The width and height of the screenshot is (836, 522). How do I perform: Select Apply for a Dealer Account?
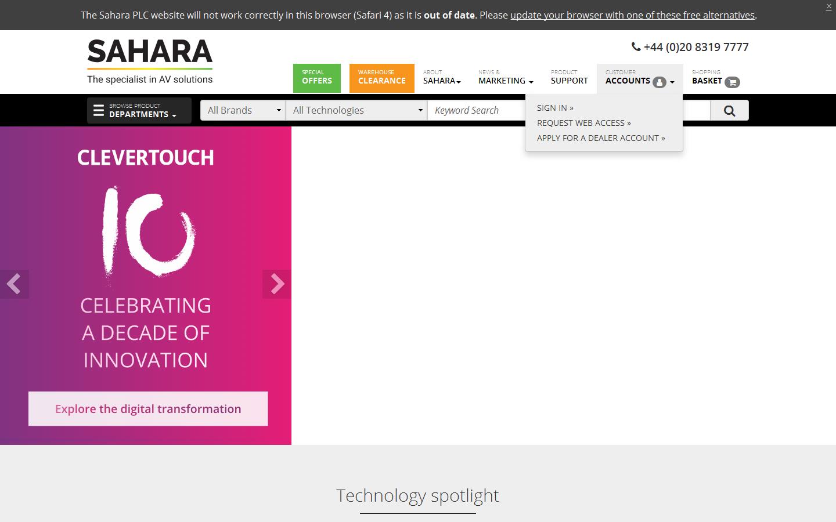coord(601,138)
